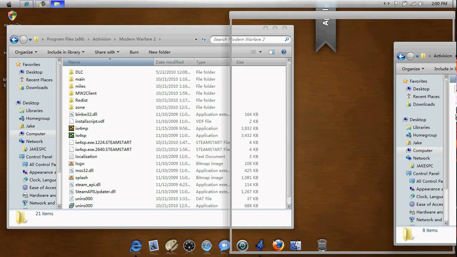
Task: Open Internet Explorer from the dock
Action: coord(136,246)
